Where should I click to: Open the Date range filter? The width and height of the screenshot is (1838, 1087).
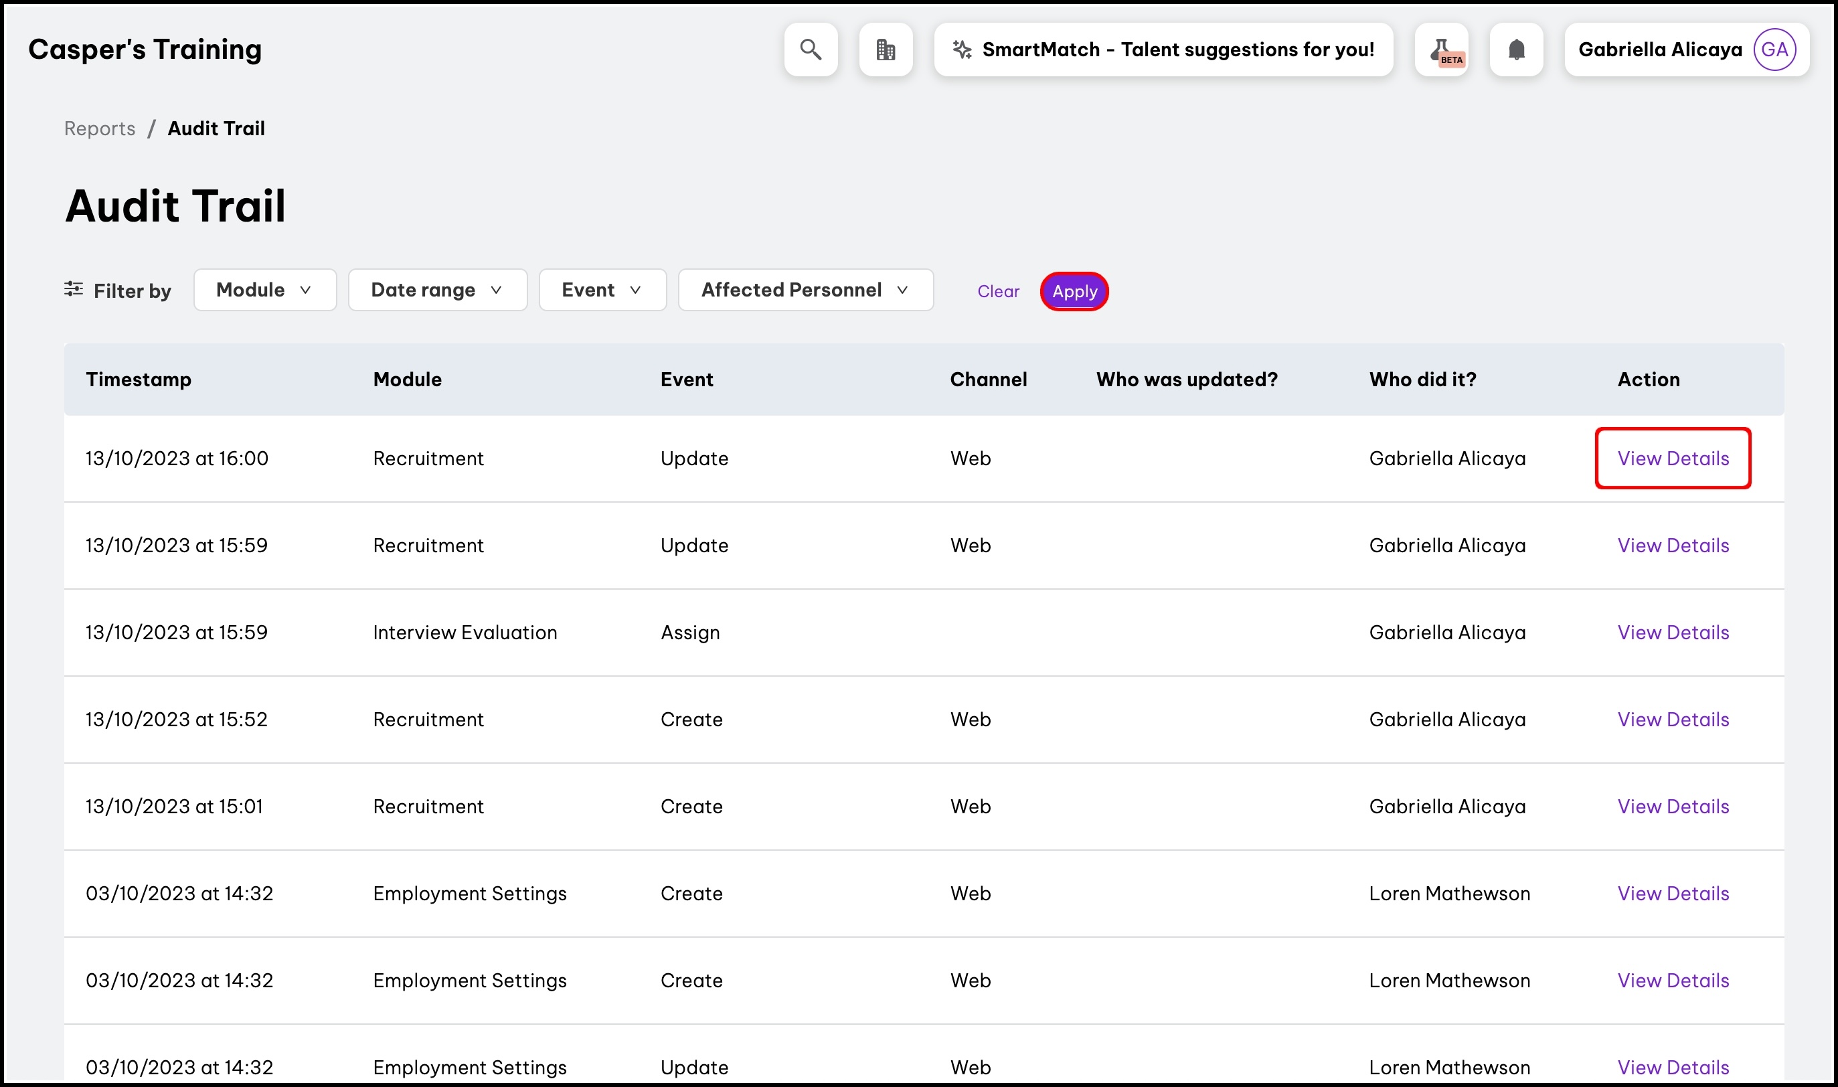(x=437, y=290)
